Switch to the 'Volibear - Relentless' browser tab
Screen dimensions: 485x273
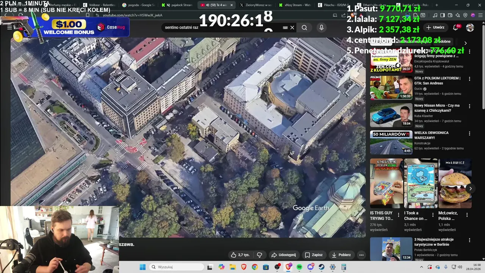coord(99,5)
